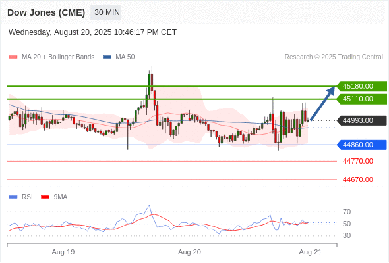Select the 45180.00 resistance price tag

pos(362,86)
